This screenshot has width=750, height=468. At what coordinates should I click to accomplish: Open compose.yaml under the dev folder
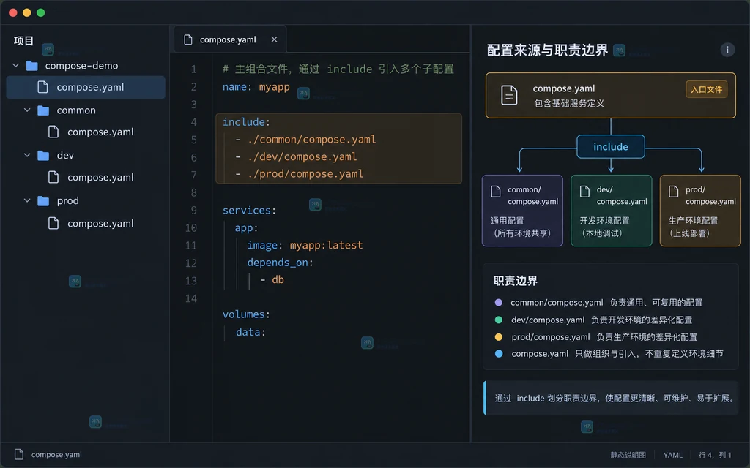pyautogui.click(x=100, y=177)
